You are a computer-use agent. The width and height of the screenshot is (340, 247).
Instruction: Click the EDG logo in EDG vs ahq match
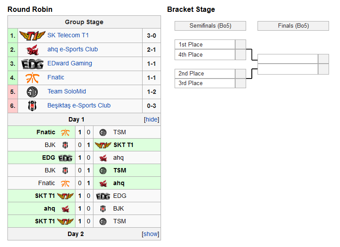click(x=65, y=158)
